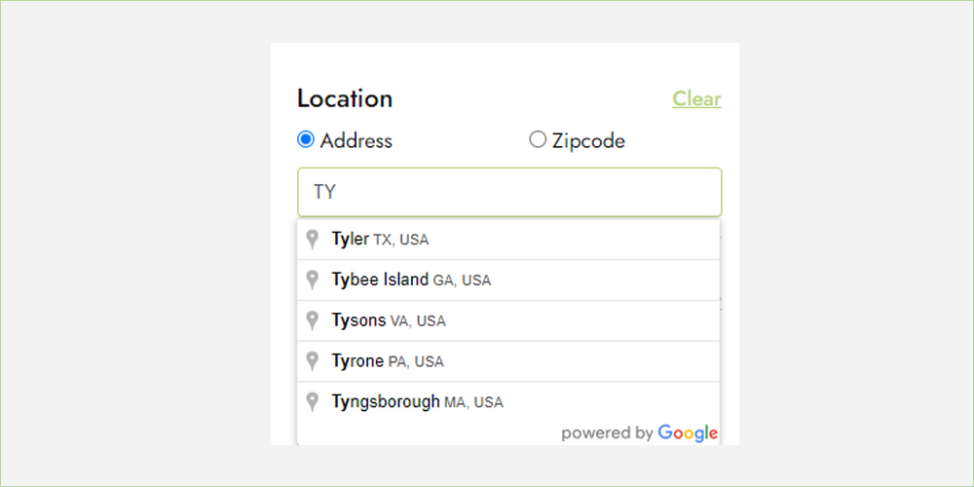Click the map pin icon beside Tyngsborough
The width and height of the screenshot is (974, 487).
tap(313, 402)
